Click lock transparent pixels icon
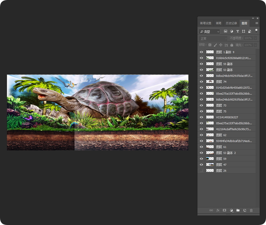The width and height of the screenshot is (266, 225). [210, 45]
